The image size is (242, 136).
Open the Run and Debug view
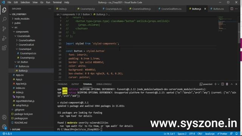(4, 38)
